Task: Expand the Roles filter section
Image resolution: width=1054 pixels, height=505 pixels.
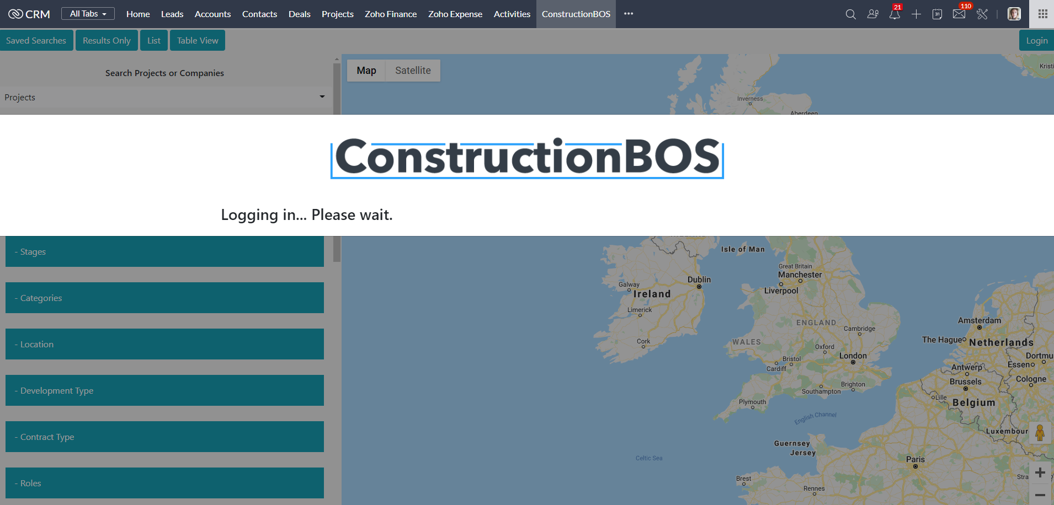Action: [164, 483]
